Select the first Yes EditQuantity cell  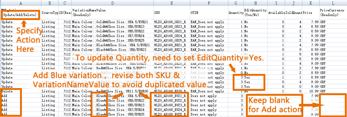255,77
